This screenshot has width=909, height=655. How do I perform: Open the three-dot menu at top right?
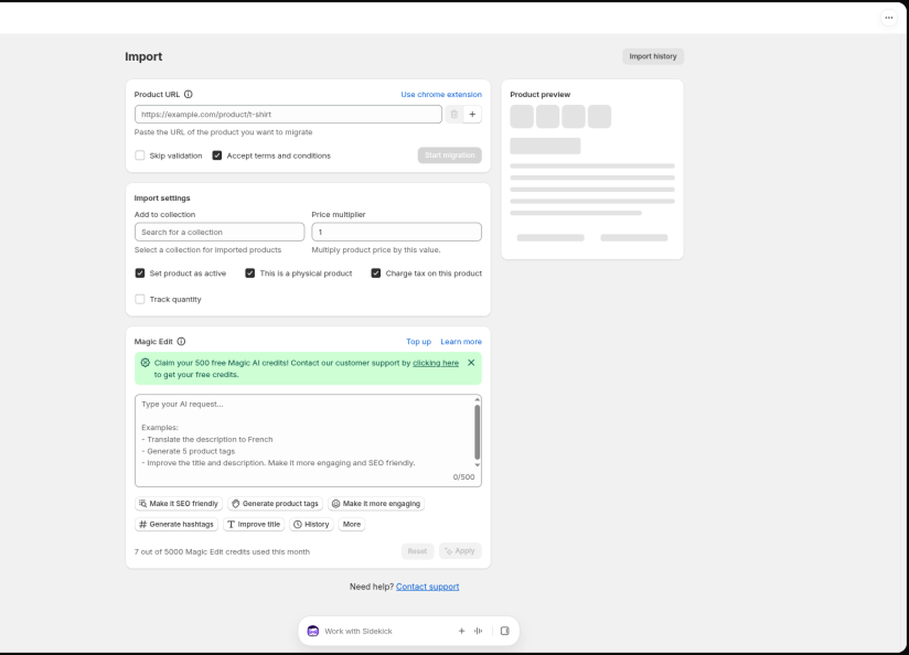(889, 18)
